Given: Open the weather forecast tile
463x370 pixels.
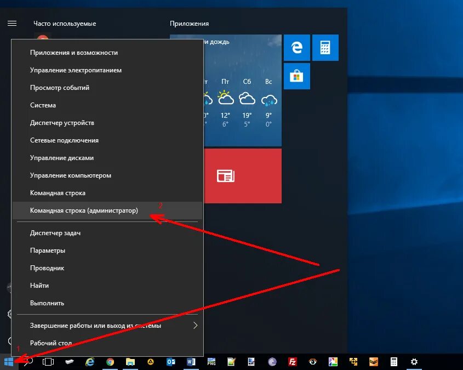Looking at the screenshot, I should (x=243, y=90).
